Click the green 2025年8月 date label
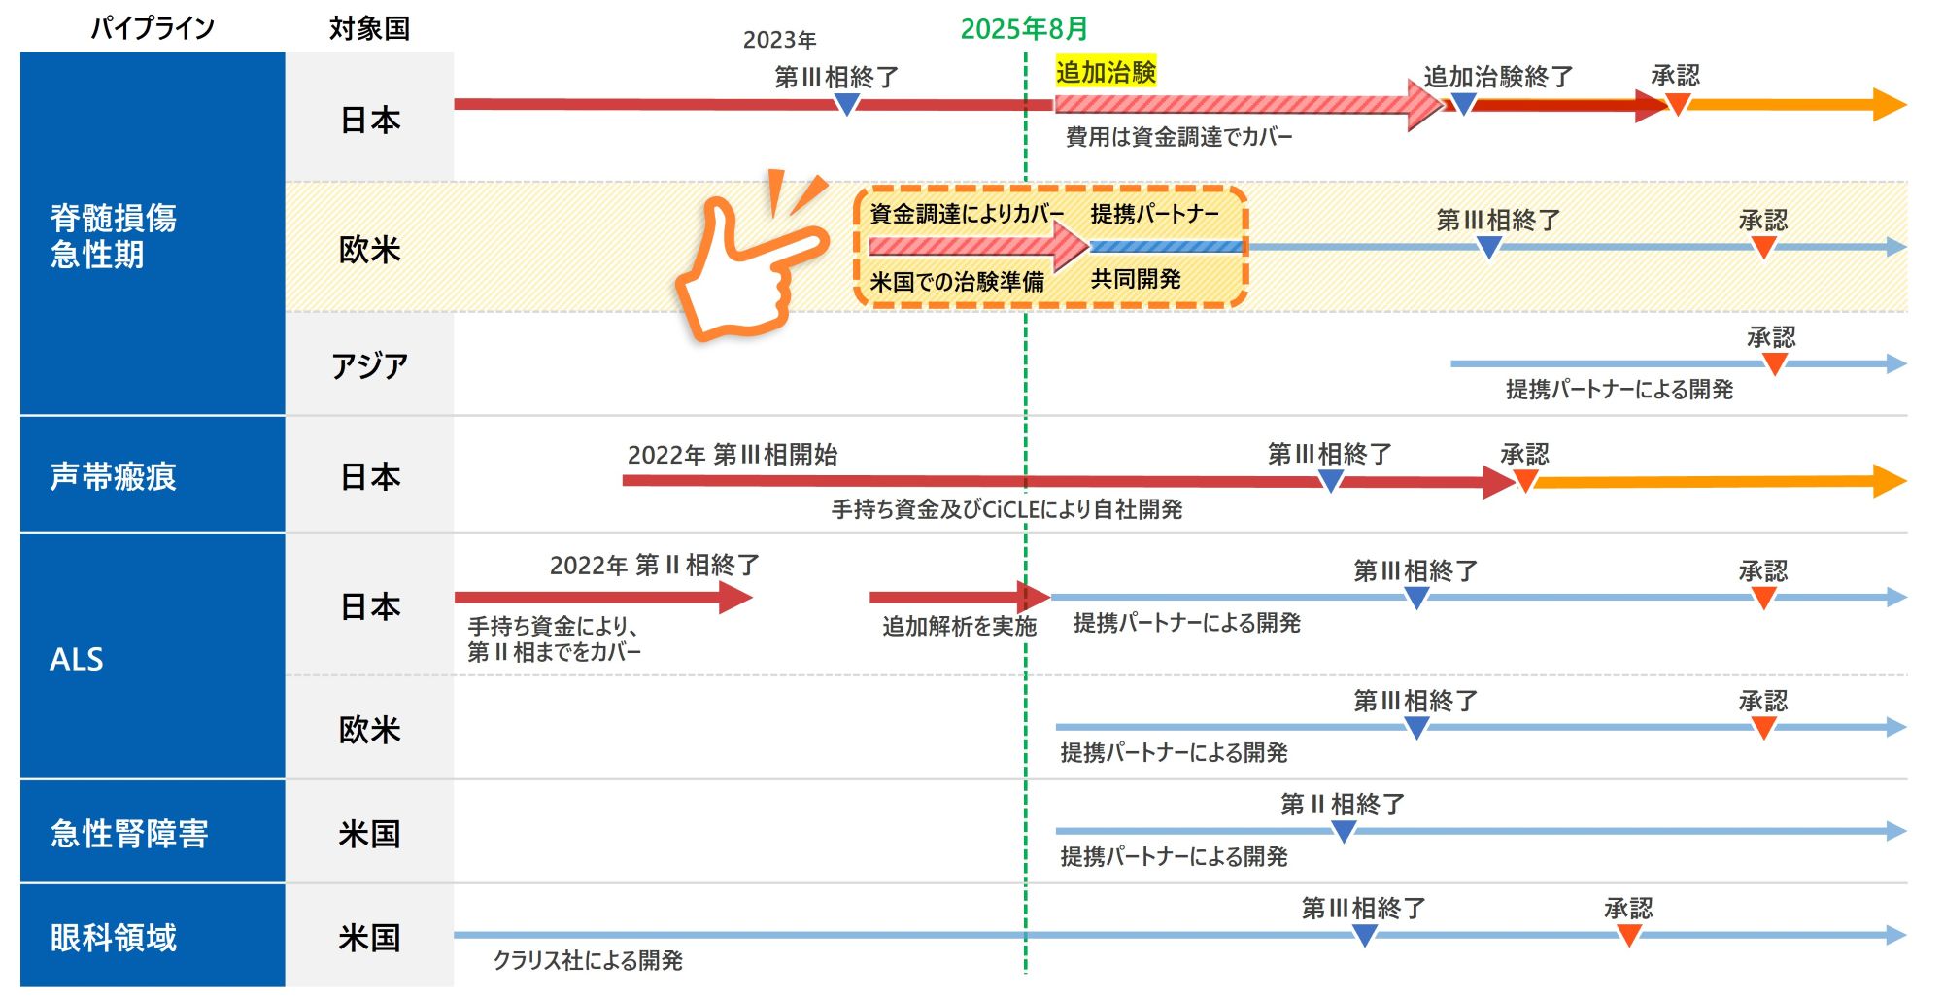 (1024, 29)
